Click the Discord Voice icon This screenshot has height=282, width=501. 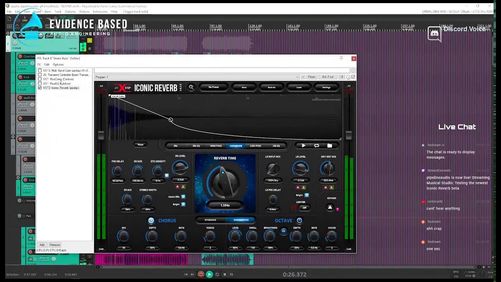(x=434, y=33)
